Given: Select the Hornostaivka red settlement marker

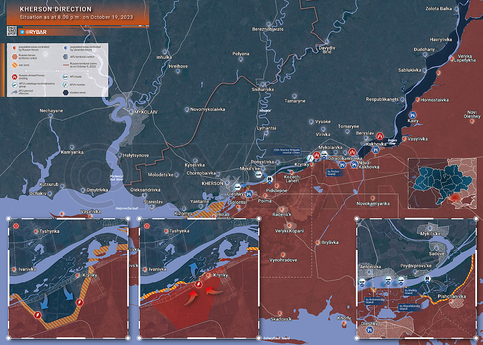Looking at the screenshot, I should (417, 100).
